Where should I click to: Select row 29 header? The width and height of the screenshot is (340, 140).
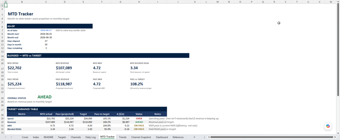[x=2, y=118]
